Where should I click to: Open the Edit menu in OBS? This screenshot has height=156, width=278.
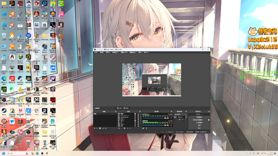(102, 52)
